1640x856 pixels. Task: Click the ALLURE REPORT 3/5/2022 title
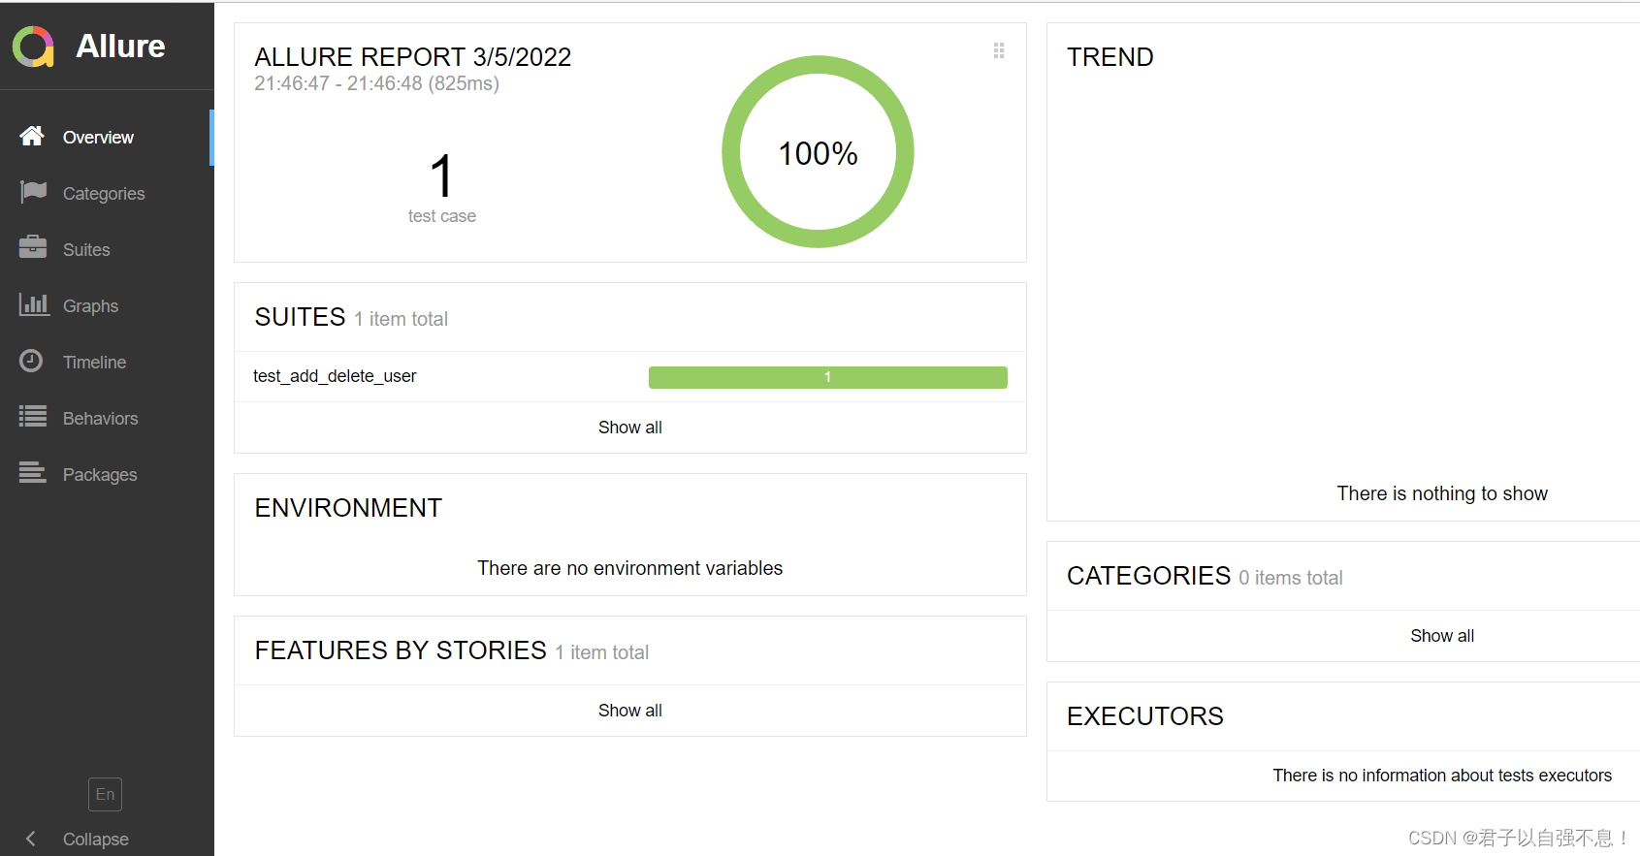coord(412,57)
